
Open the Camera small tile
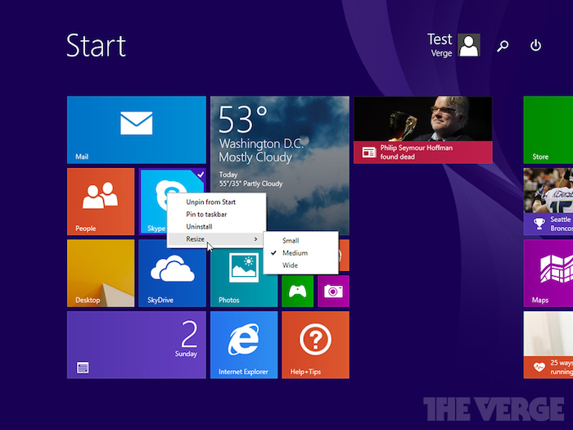[333, 291]
